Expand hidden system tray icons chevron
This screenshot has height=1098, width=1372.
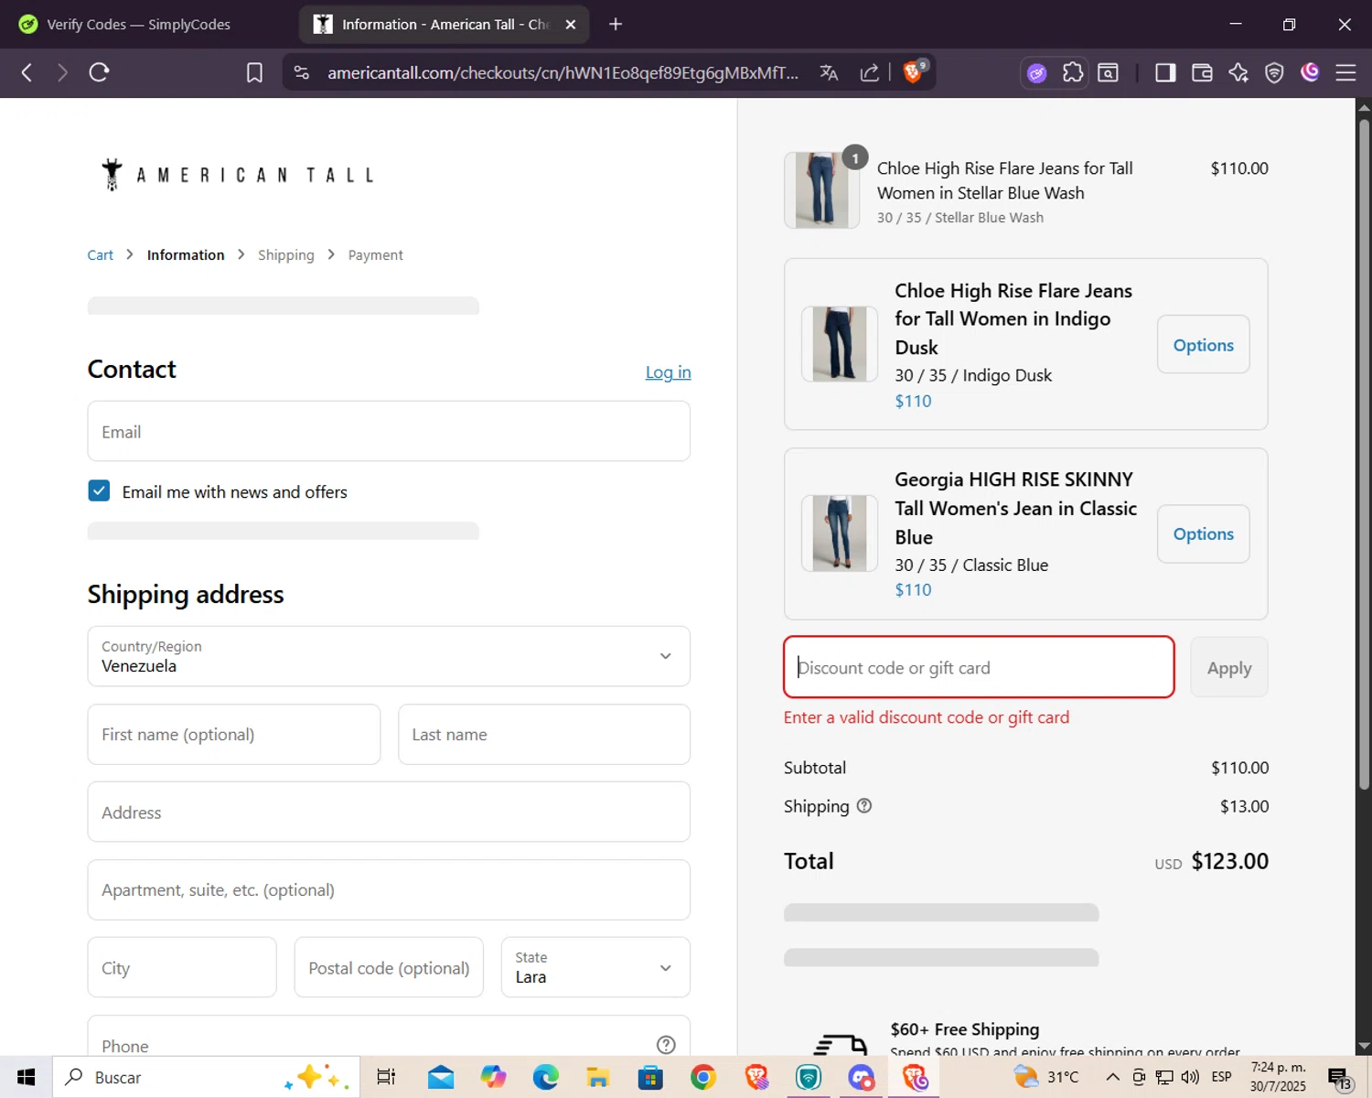pos(1112,1077)
